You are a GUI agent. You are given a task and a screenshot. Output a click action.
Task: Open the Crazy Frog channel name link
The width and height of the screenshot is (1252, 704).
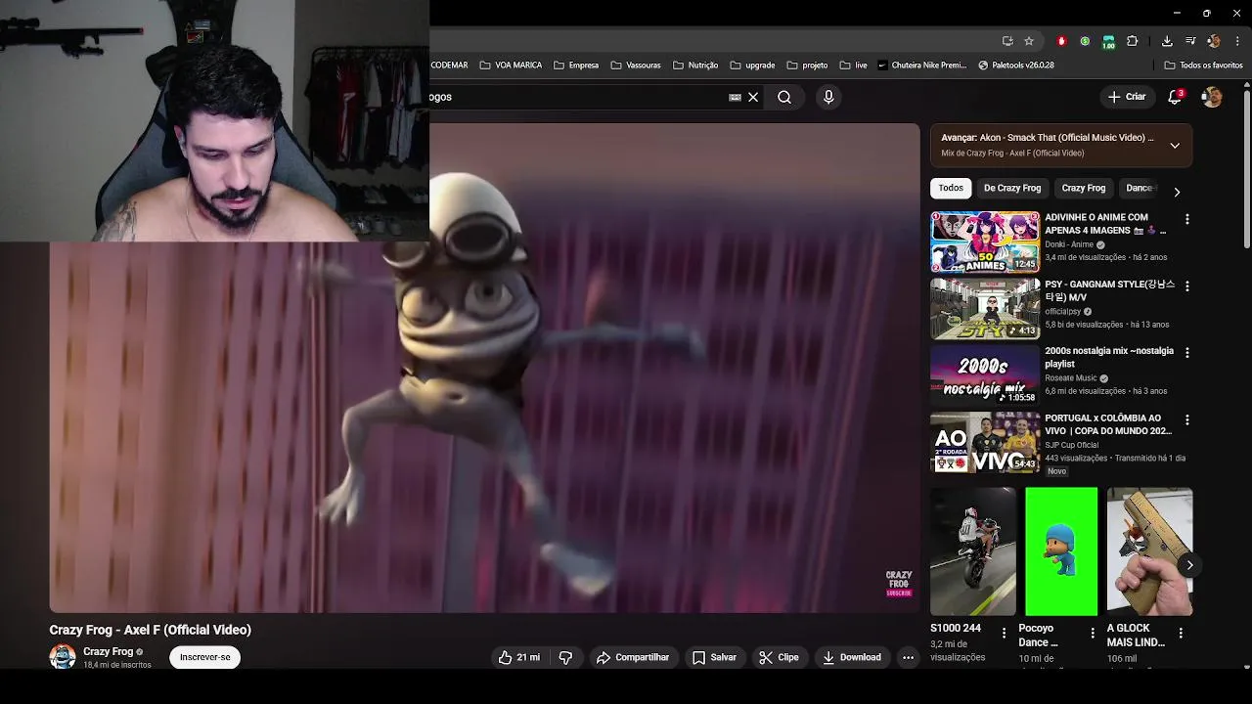(x=108, y=651)
